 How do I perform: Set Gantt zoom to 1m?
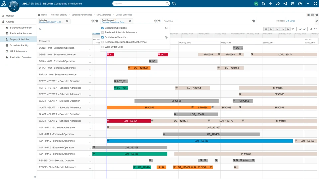[277, 29]
